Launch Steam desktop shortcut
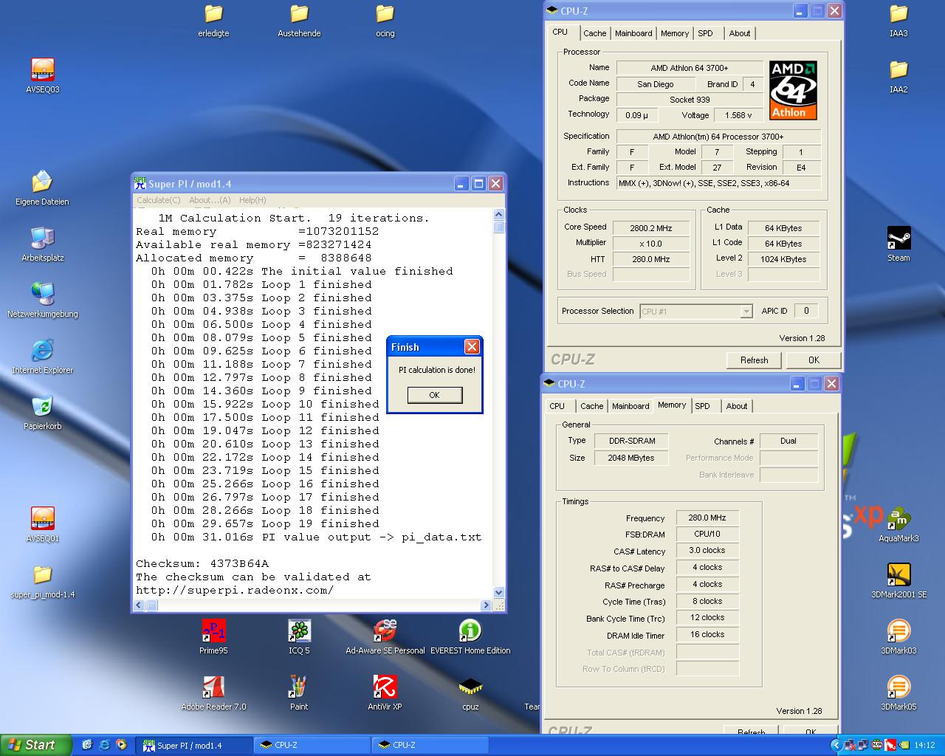945x756 pixels. (898, 244)
